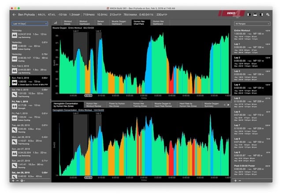Screen dimensions: 282x195
Task: Select Sat Feb 2 trail running workout icon
Action: 15,94
